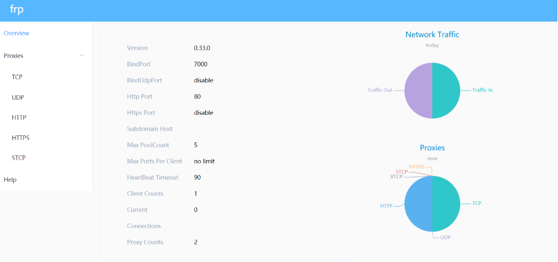Viewport: 558px width, 262px height.
Task: Collapse the Proxies menu chevron
Action: pos(82,56)
